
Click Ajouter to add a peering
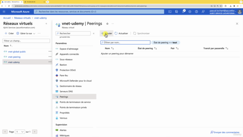[x=106, y=33]
